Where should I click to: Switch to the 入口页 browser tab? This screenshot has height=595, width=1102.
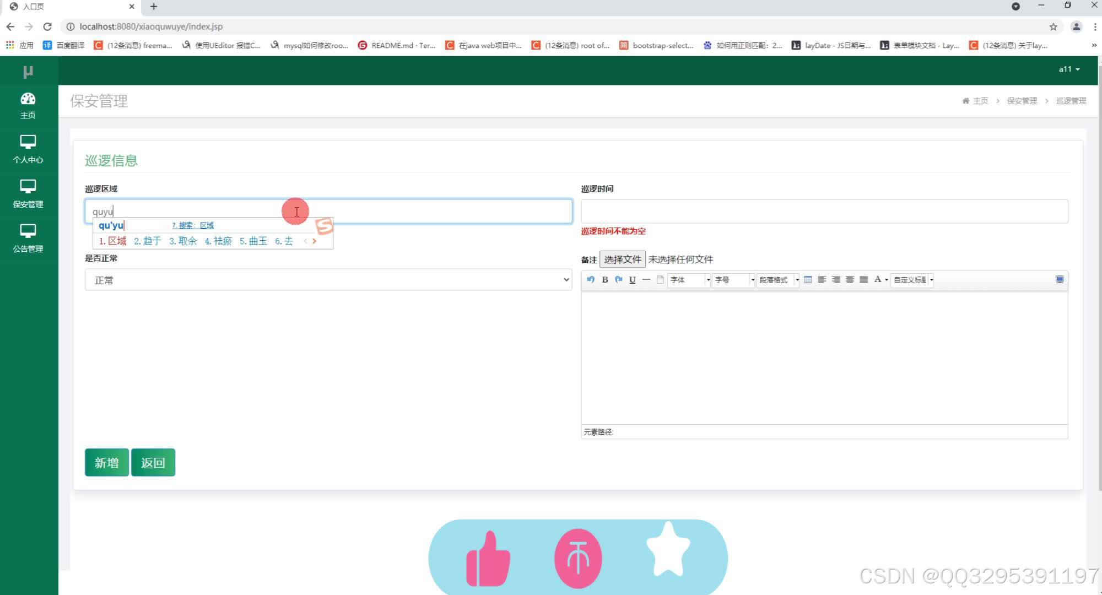pos(72,7)
